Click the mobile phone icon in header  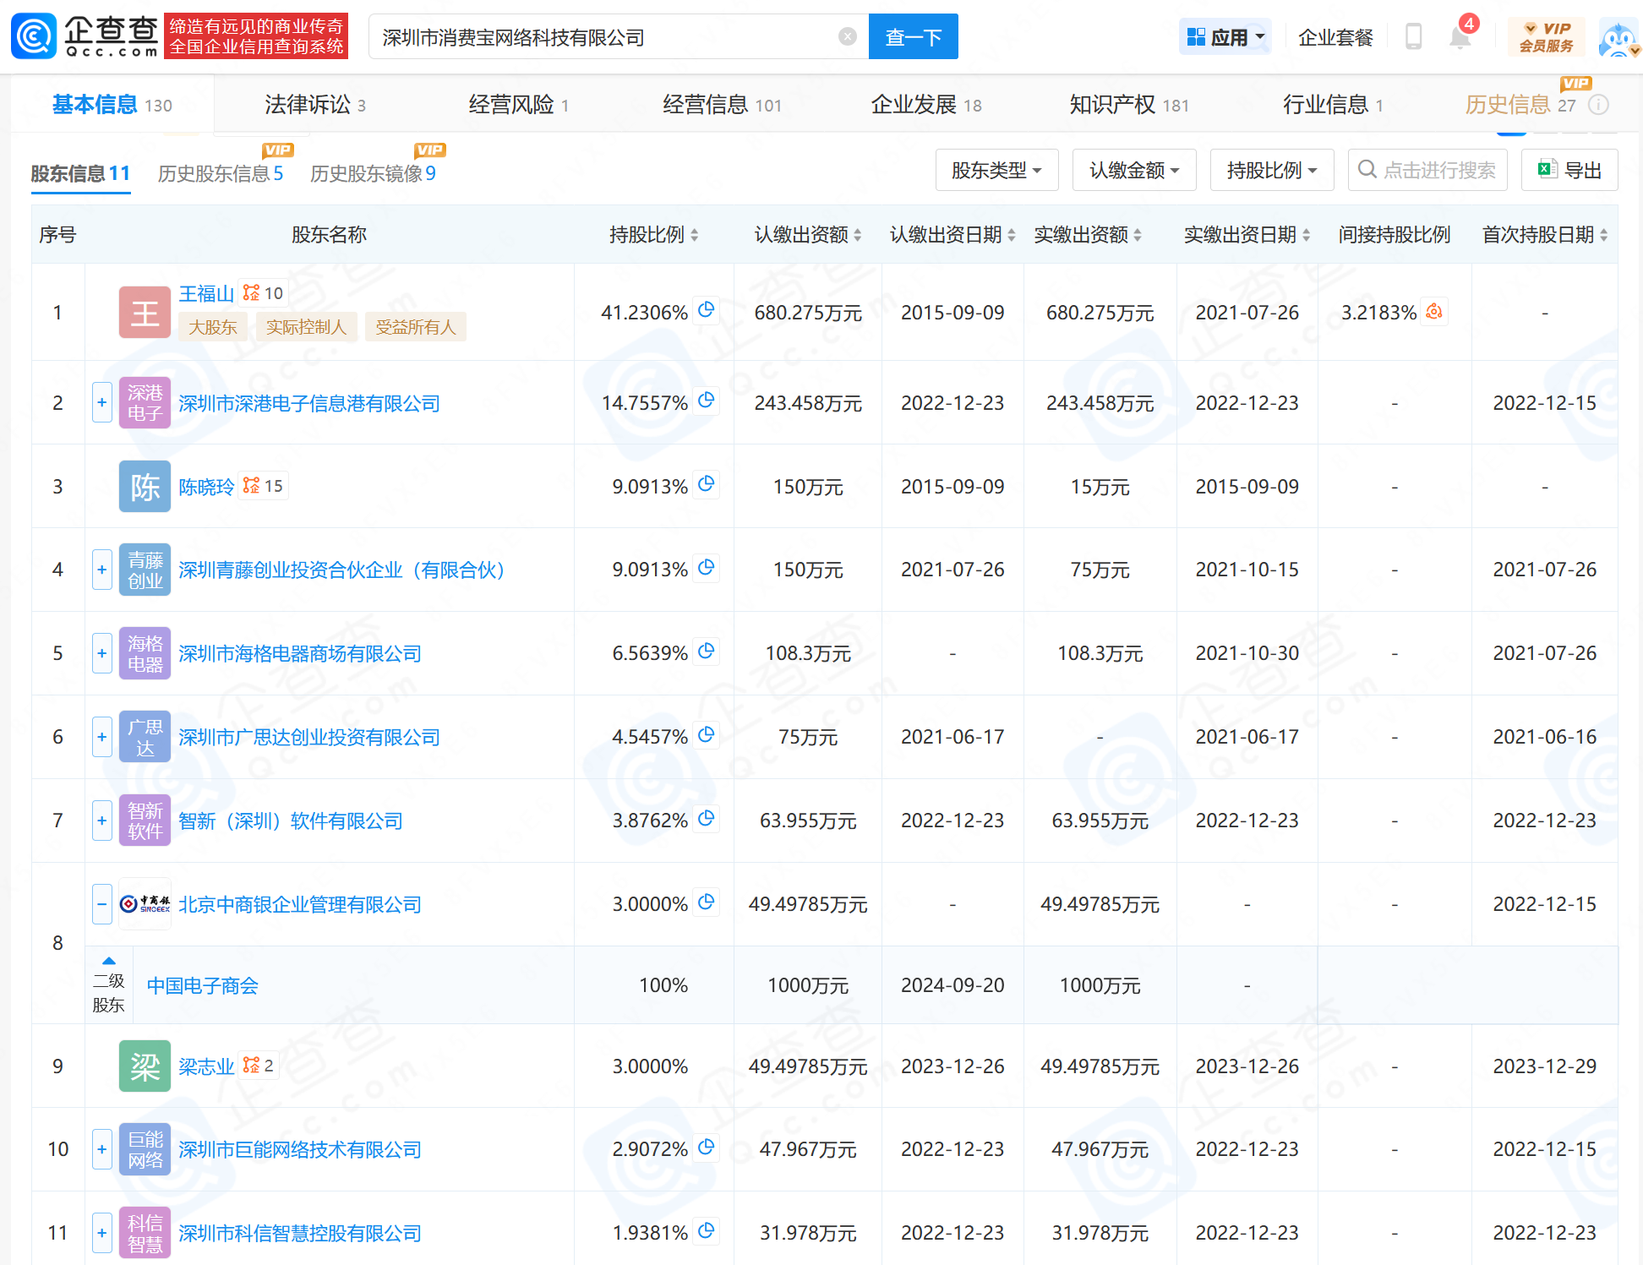pos(1413,37)
